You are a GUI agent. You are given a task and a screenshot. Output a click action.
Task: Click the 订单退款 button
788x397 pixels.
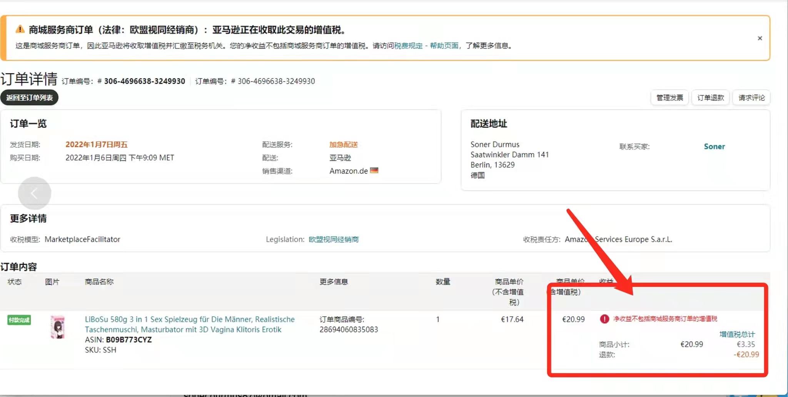tap(710, 98)
